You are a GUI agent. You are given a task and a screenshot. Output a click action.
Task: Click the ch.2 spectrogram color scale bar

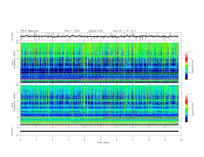(186, 108)
